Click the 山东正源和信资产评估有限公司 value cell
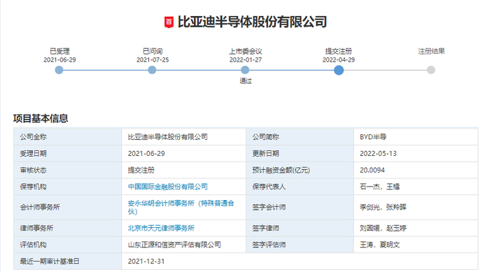Viewport: 490px width, 272px height. click(x=183, y=245)
